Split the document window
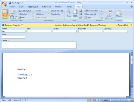The image size is (134, 102). (x=88, y=17)
